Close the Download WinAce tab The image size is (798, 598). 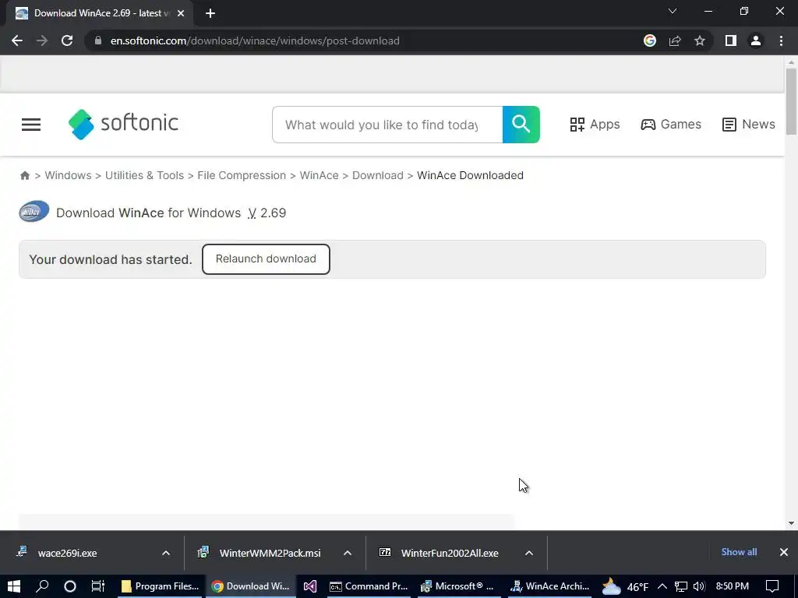(x=181, y=13)
